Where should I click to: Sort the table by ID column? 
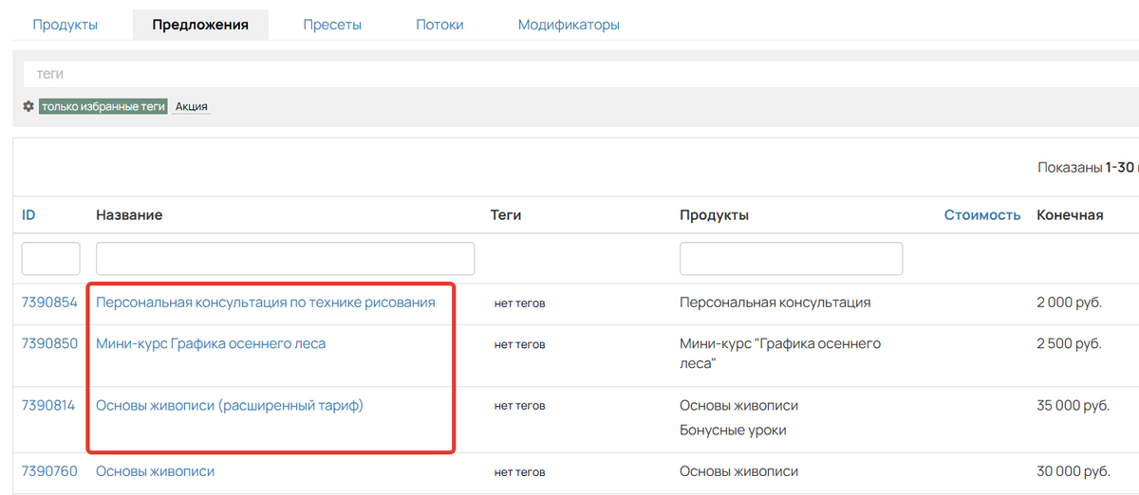click(28, 215)
